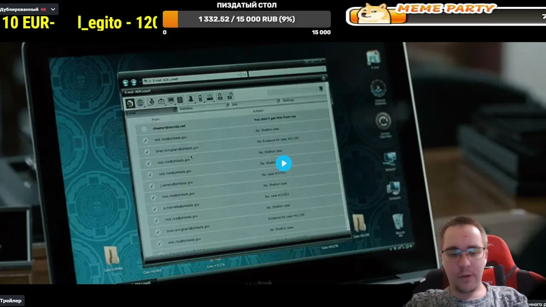Viewport: 546px width, 307px height.
Task: Expand the address bar dropdown arrow
Action: (x=238, y=75)
